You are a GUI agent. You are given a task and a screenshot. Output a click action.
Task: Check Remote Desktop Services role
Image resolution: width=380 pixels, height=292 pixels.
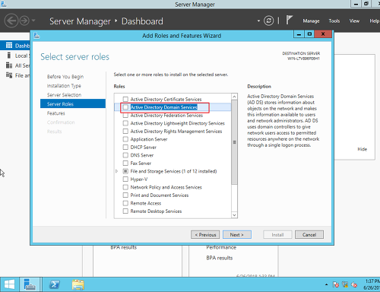click(x=125, y=211)
